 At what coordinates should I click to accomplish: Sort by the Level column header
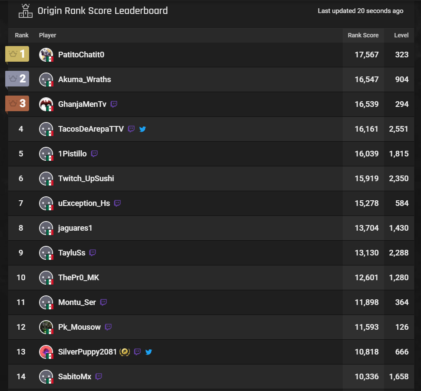point(401,35)
